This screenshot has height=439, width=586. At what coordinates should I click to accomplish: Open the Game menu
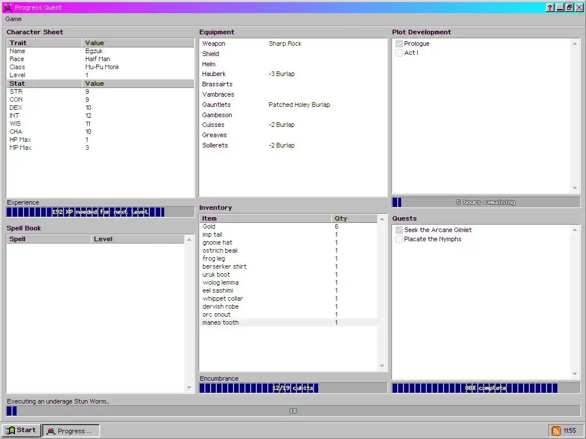coord(14,19)
